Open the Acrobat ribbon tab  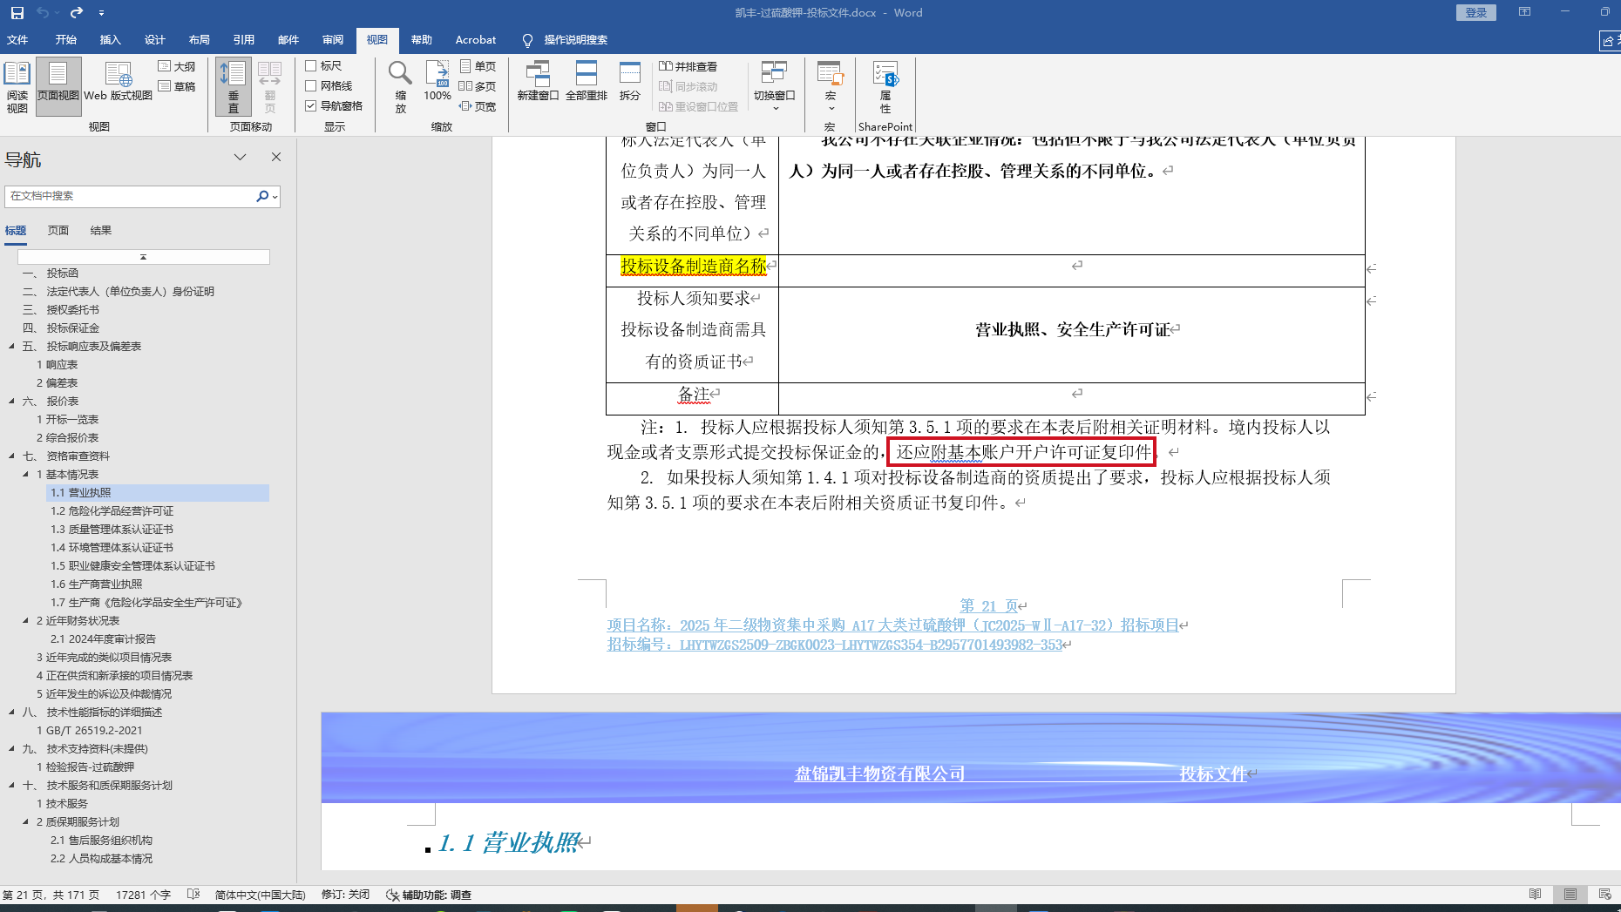(476, 40)
